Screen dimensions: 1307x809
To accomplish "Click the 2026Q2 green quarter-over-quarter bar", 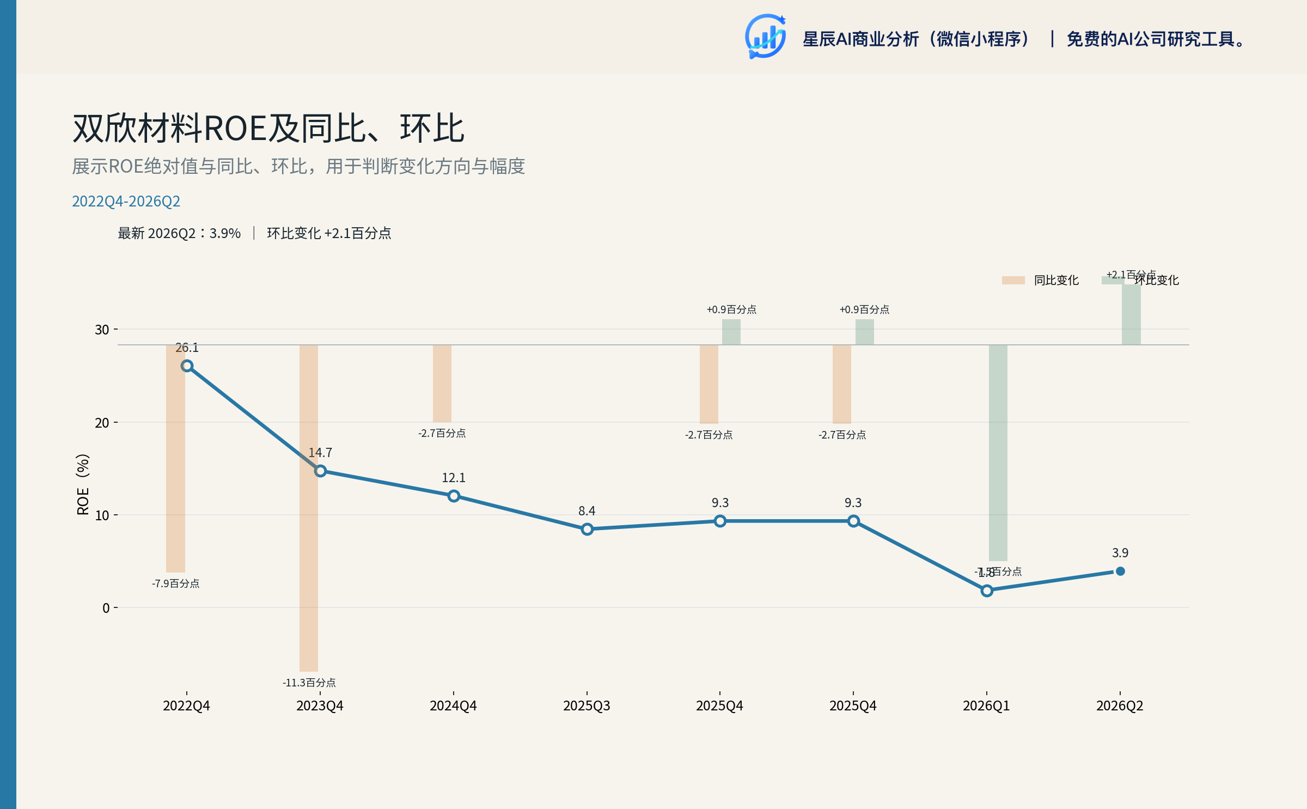I will 1131,314.
